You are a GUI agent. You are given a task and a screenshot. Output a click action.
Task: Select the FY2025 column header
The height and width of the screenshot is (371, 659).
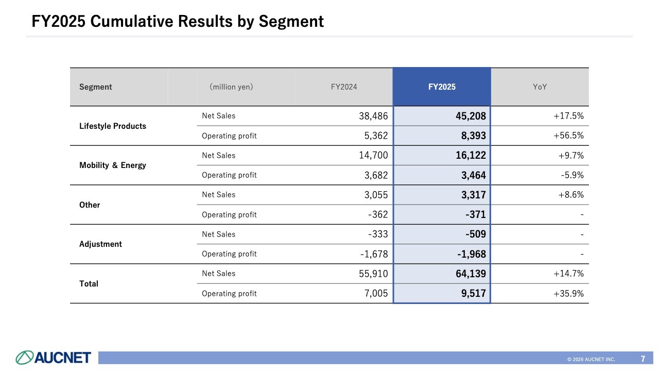[x=442, y=87]
